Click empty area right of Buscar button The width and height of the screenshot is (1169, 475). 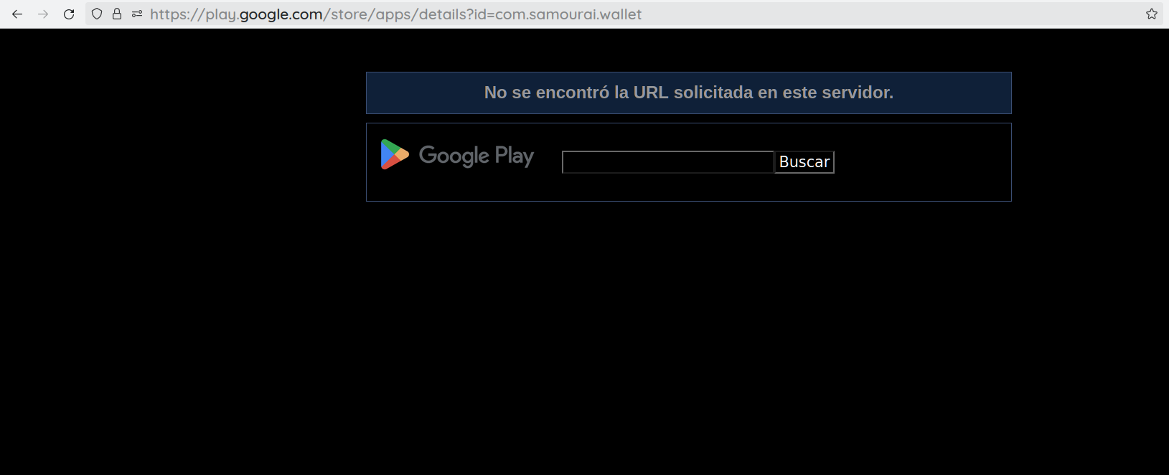[x=922, y=162]
